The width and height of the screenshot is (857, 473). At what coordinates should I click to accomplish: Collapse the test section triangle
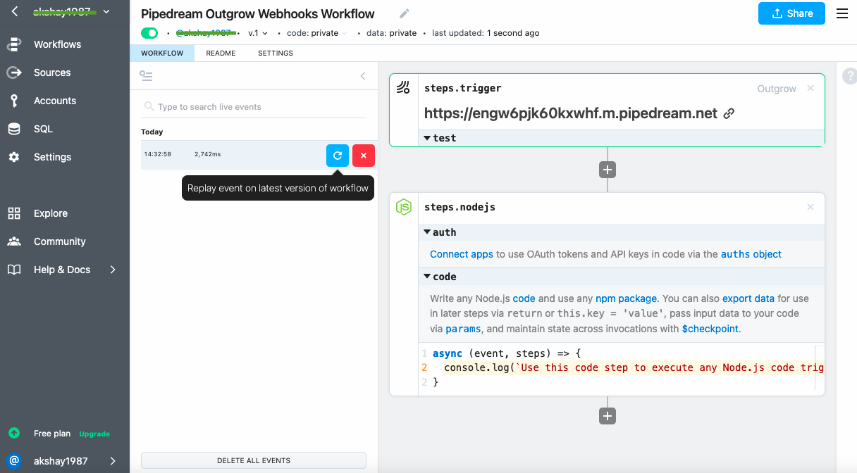point(427,138)
